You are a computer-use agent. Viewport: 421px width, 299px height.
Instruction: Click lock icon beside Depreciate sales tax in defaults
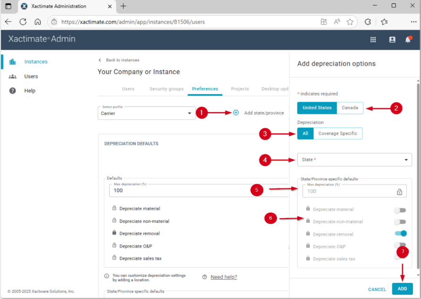pos(114,257)
